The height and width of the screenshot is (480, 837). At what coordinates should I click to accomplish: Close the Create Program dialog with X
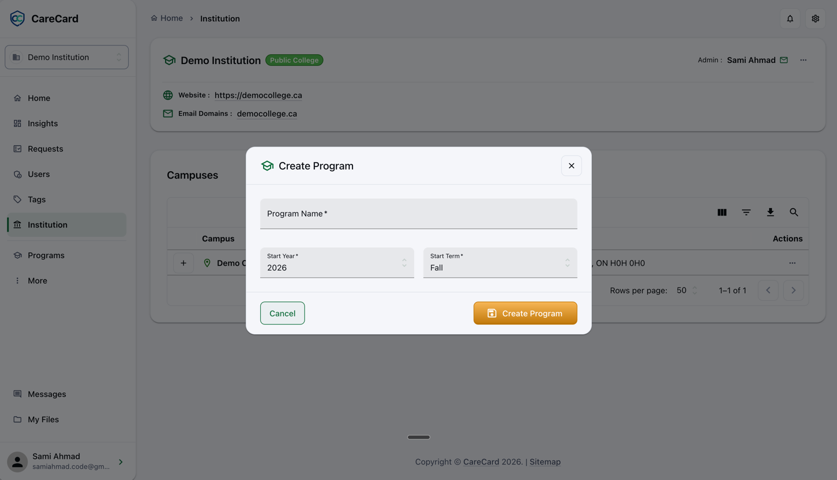[571, 166]
